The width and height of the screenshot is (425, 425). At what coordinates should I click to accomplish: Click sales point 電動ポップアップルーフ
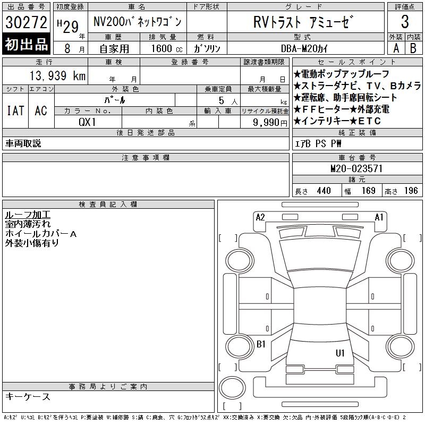pyautogui.click(x=342, y=74)
